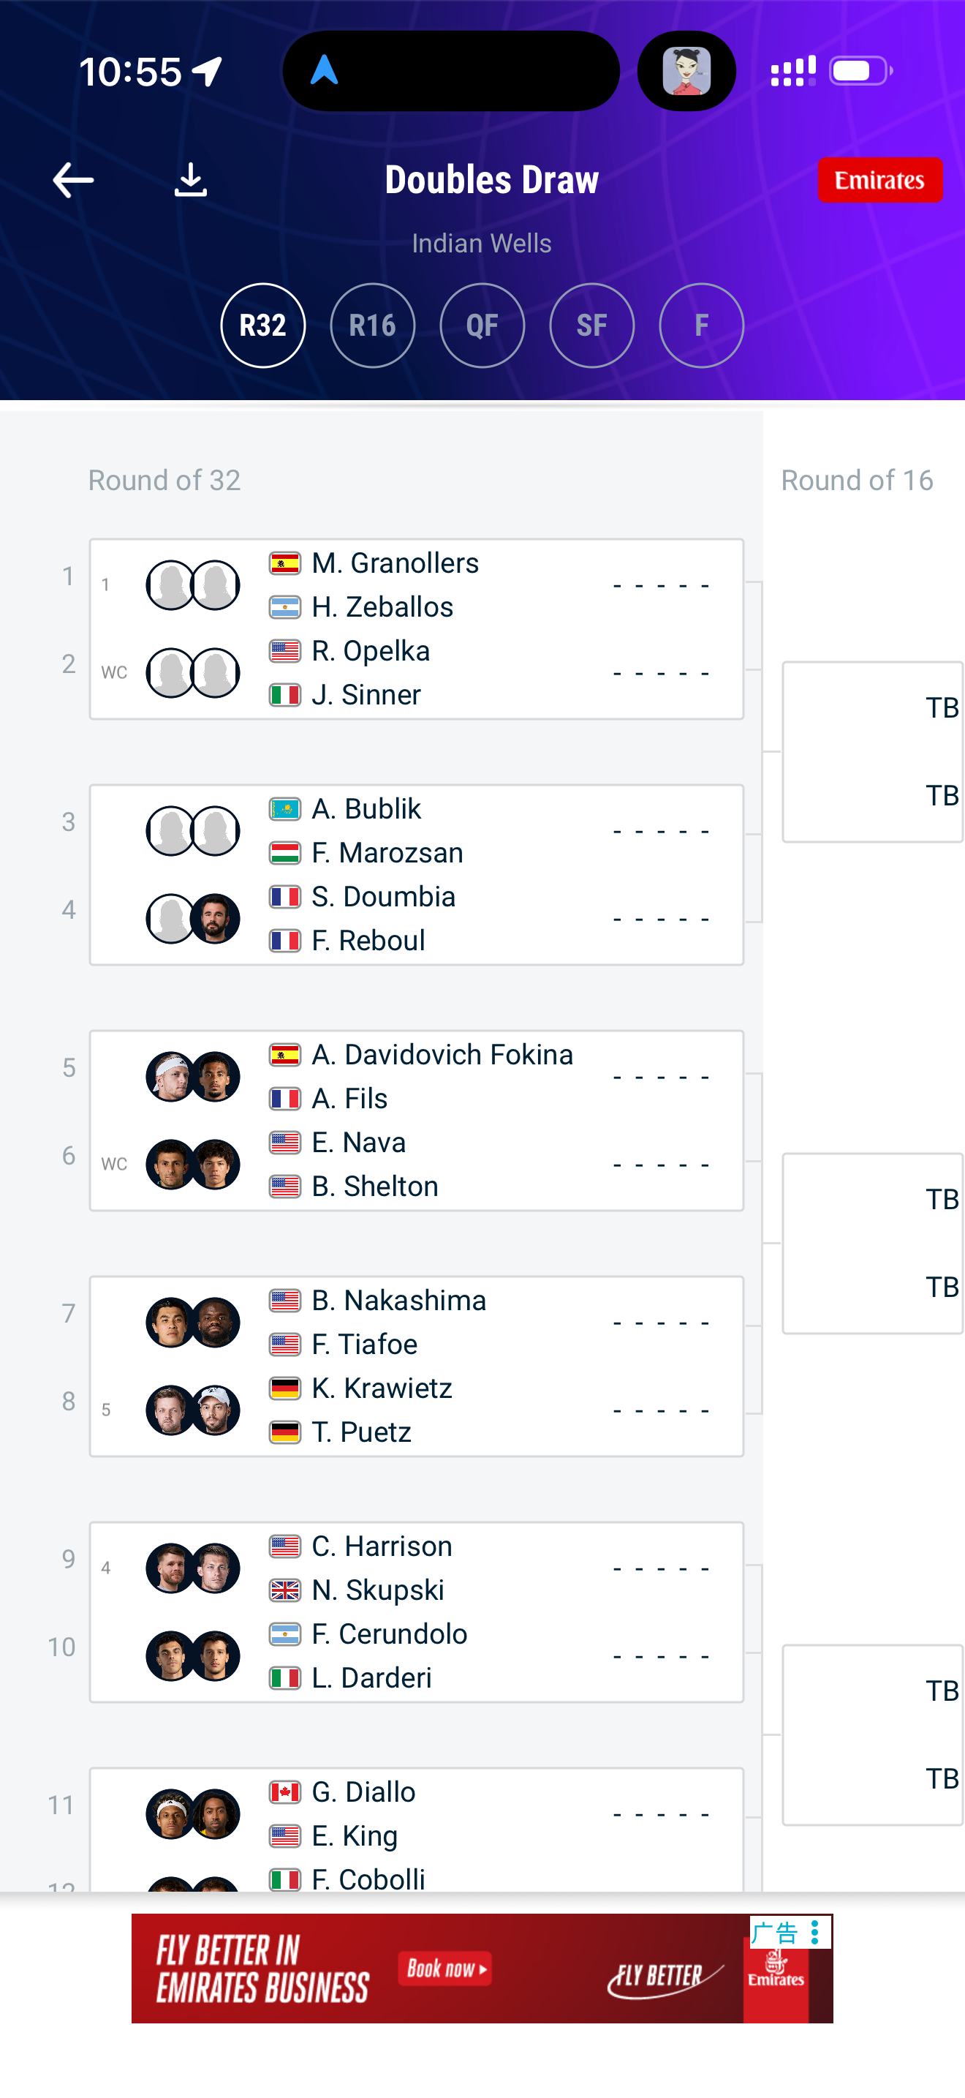
Task: Tap the download draw icon
Action: pyautogui.click(x=190, y=180)
